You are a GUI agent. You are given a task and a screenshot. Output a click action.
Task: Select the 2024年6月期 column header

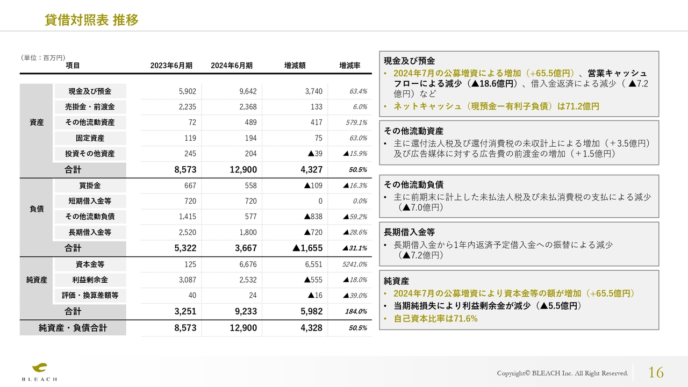(x=231, y=66)
